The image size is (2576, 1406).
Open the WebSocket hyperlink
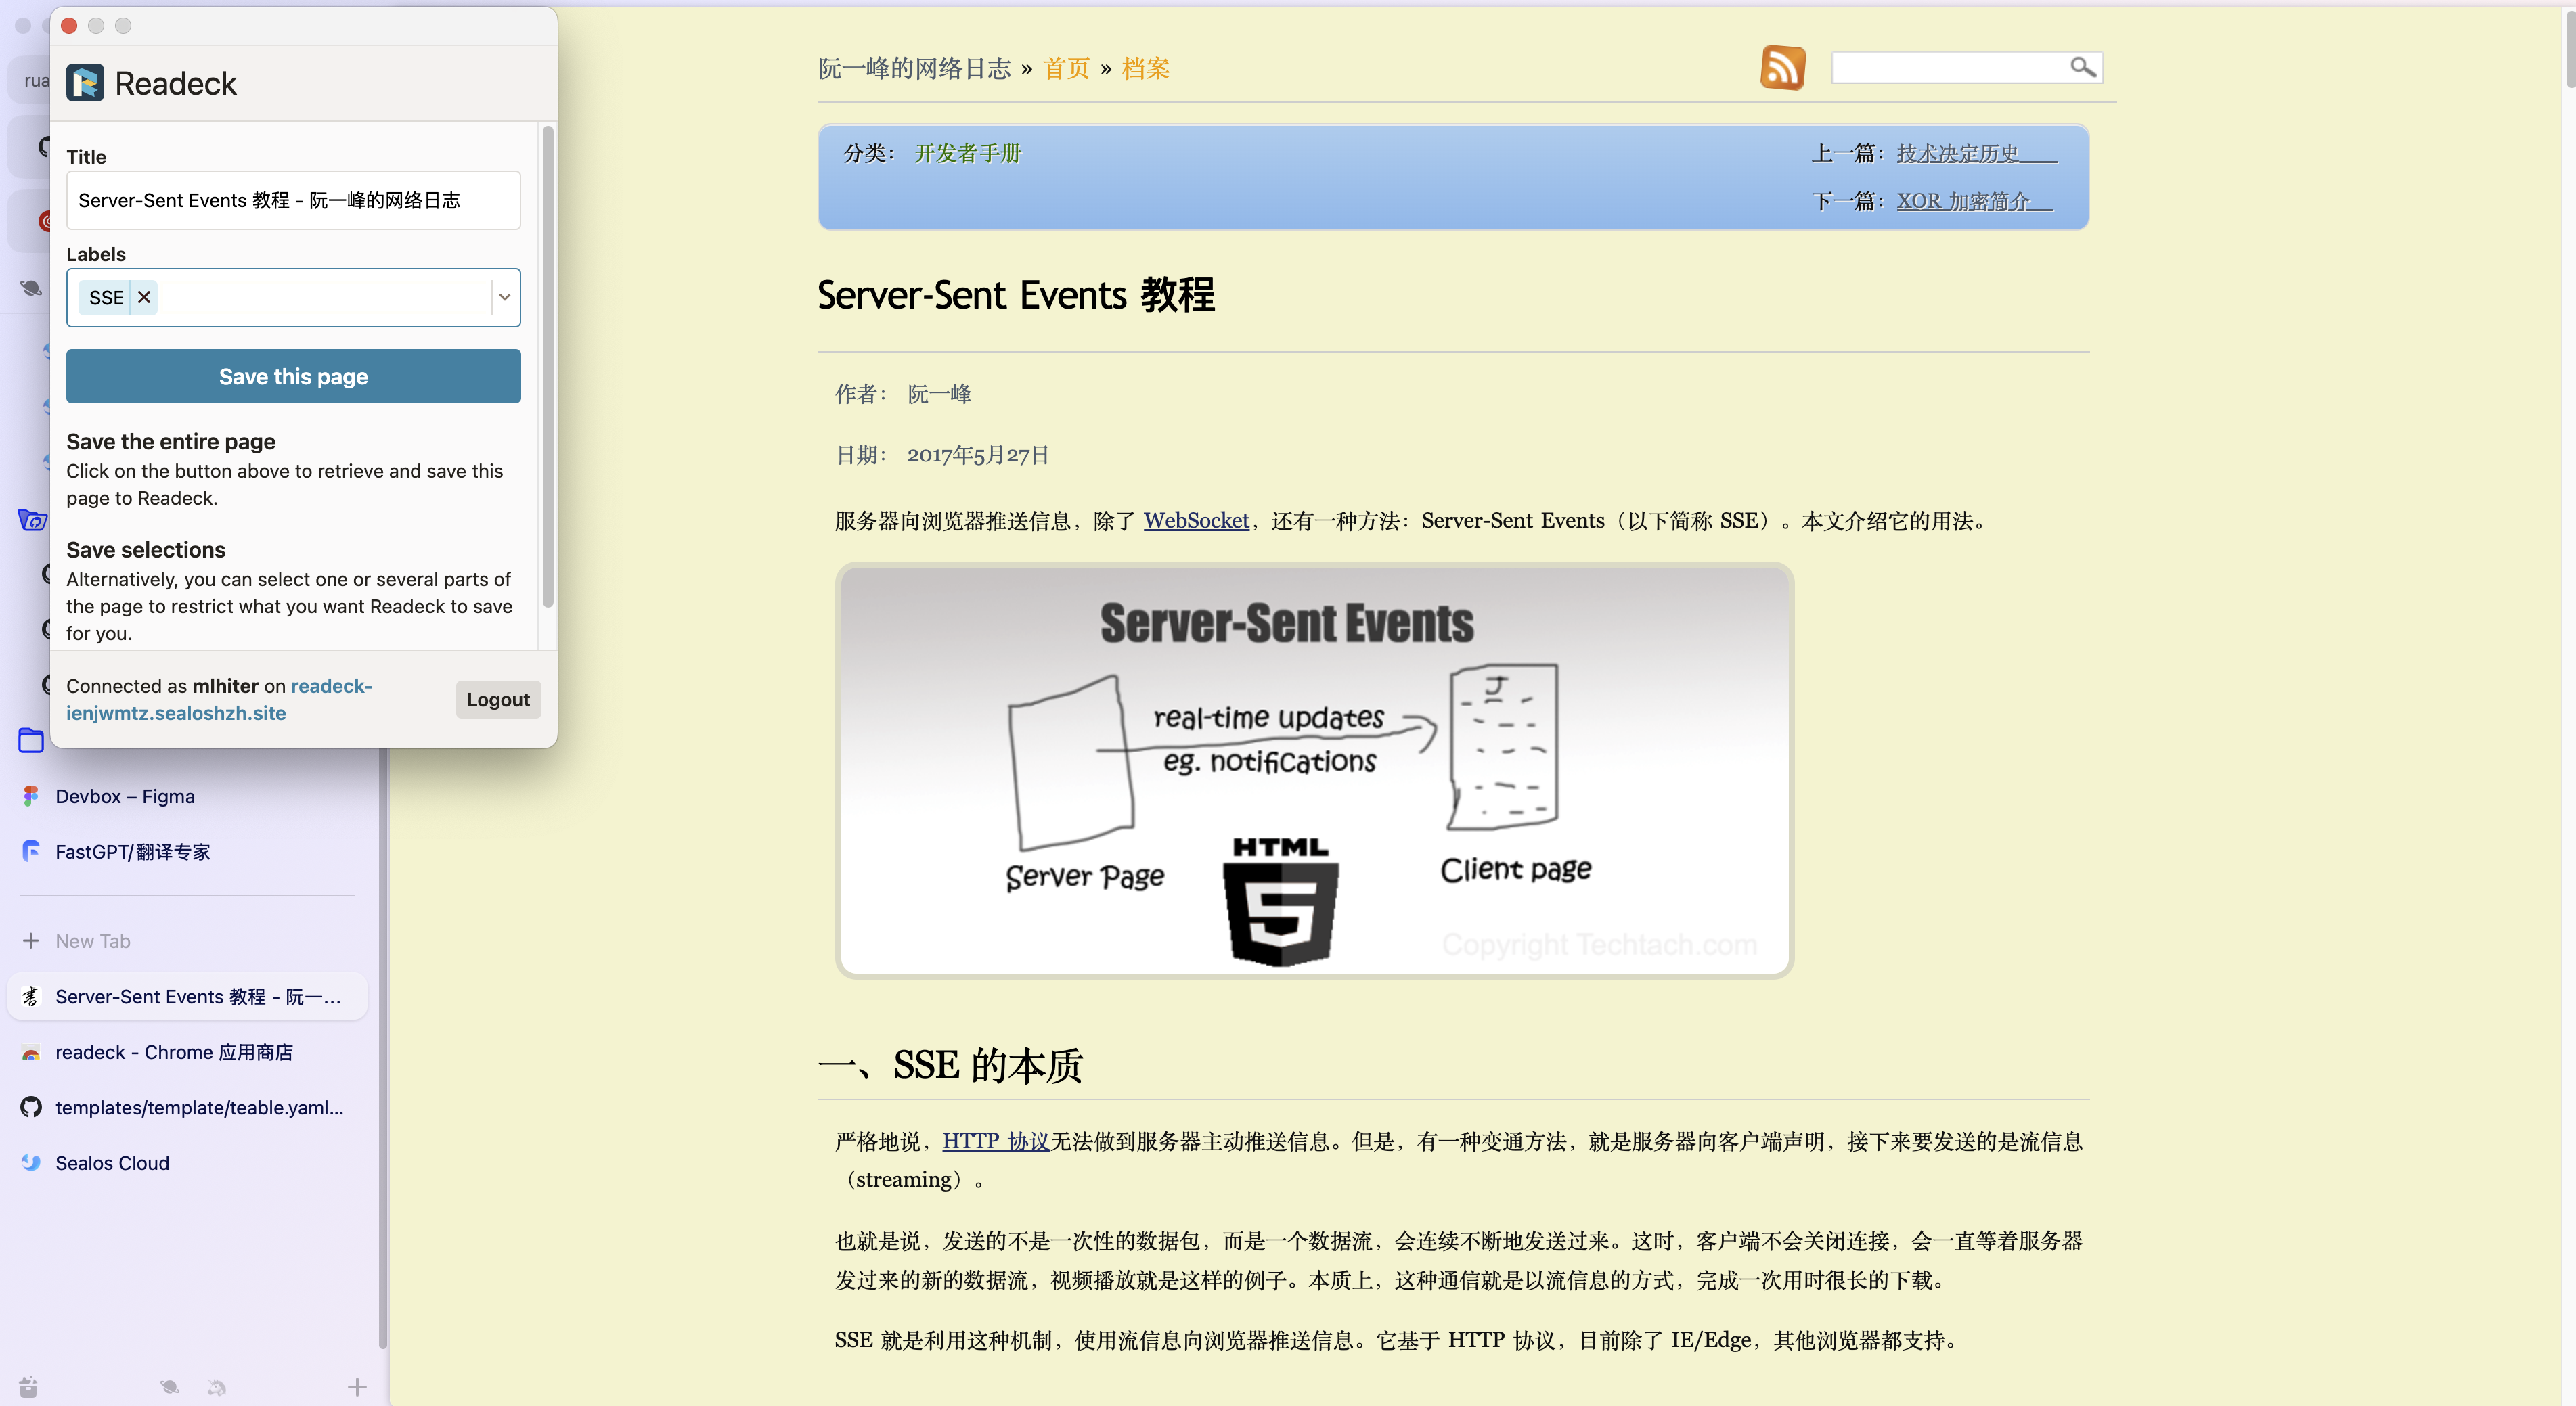(1196, 520)
